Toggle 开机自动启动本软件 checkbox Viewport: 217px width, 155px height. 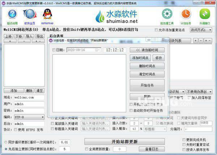pyautogui.click(x=131, y=104)
